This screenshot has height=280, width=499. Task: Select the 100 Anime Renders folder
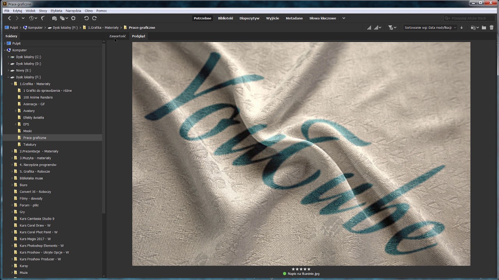(38, 97)
